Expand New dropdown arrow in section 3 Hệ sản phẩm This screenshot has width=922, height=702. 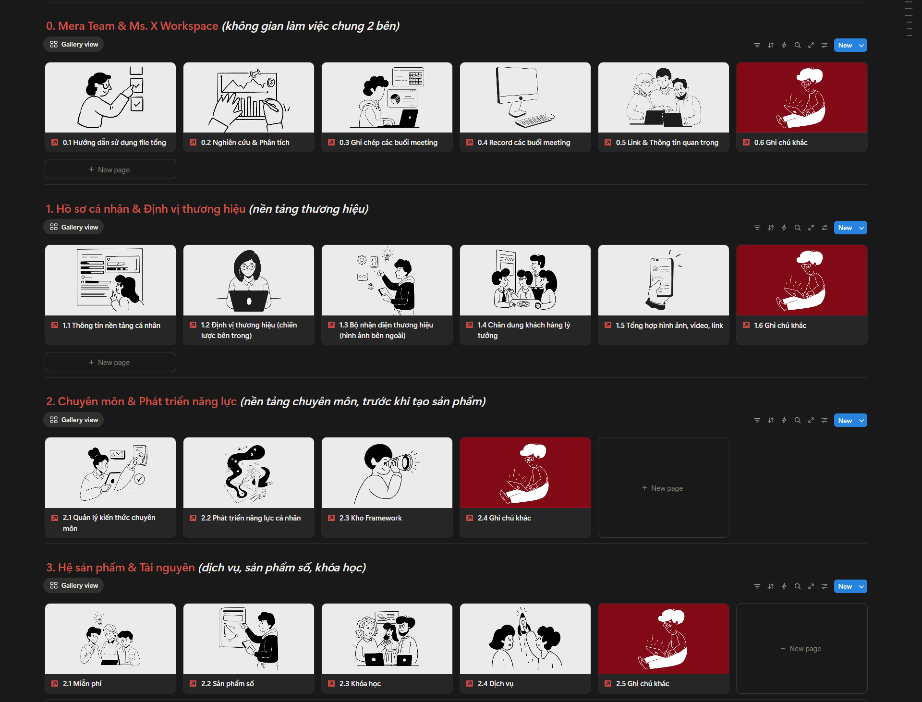[x=861, y=586]
